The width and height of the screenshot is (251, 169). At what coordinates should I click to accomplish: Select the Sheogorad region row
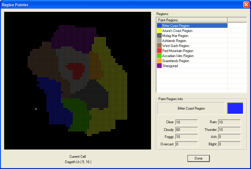(x=192, y=66)
